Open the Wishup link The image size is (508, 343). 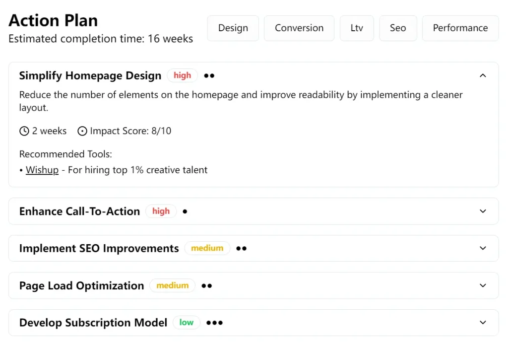pos(42,170)
